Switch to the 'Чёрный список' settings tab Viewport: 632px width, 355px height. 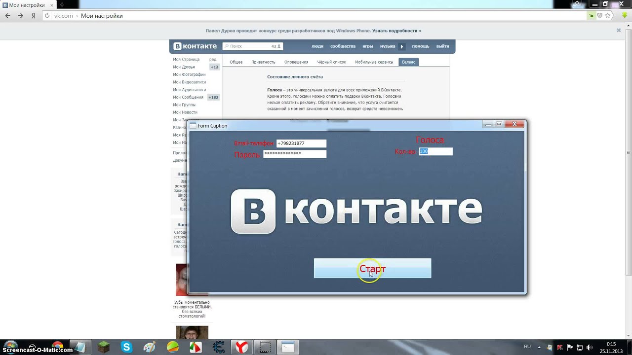[x=331, y=62]
